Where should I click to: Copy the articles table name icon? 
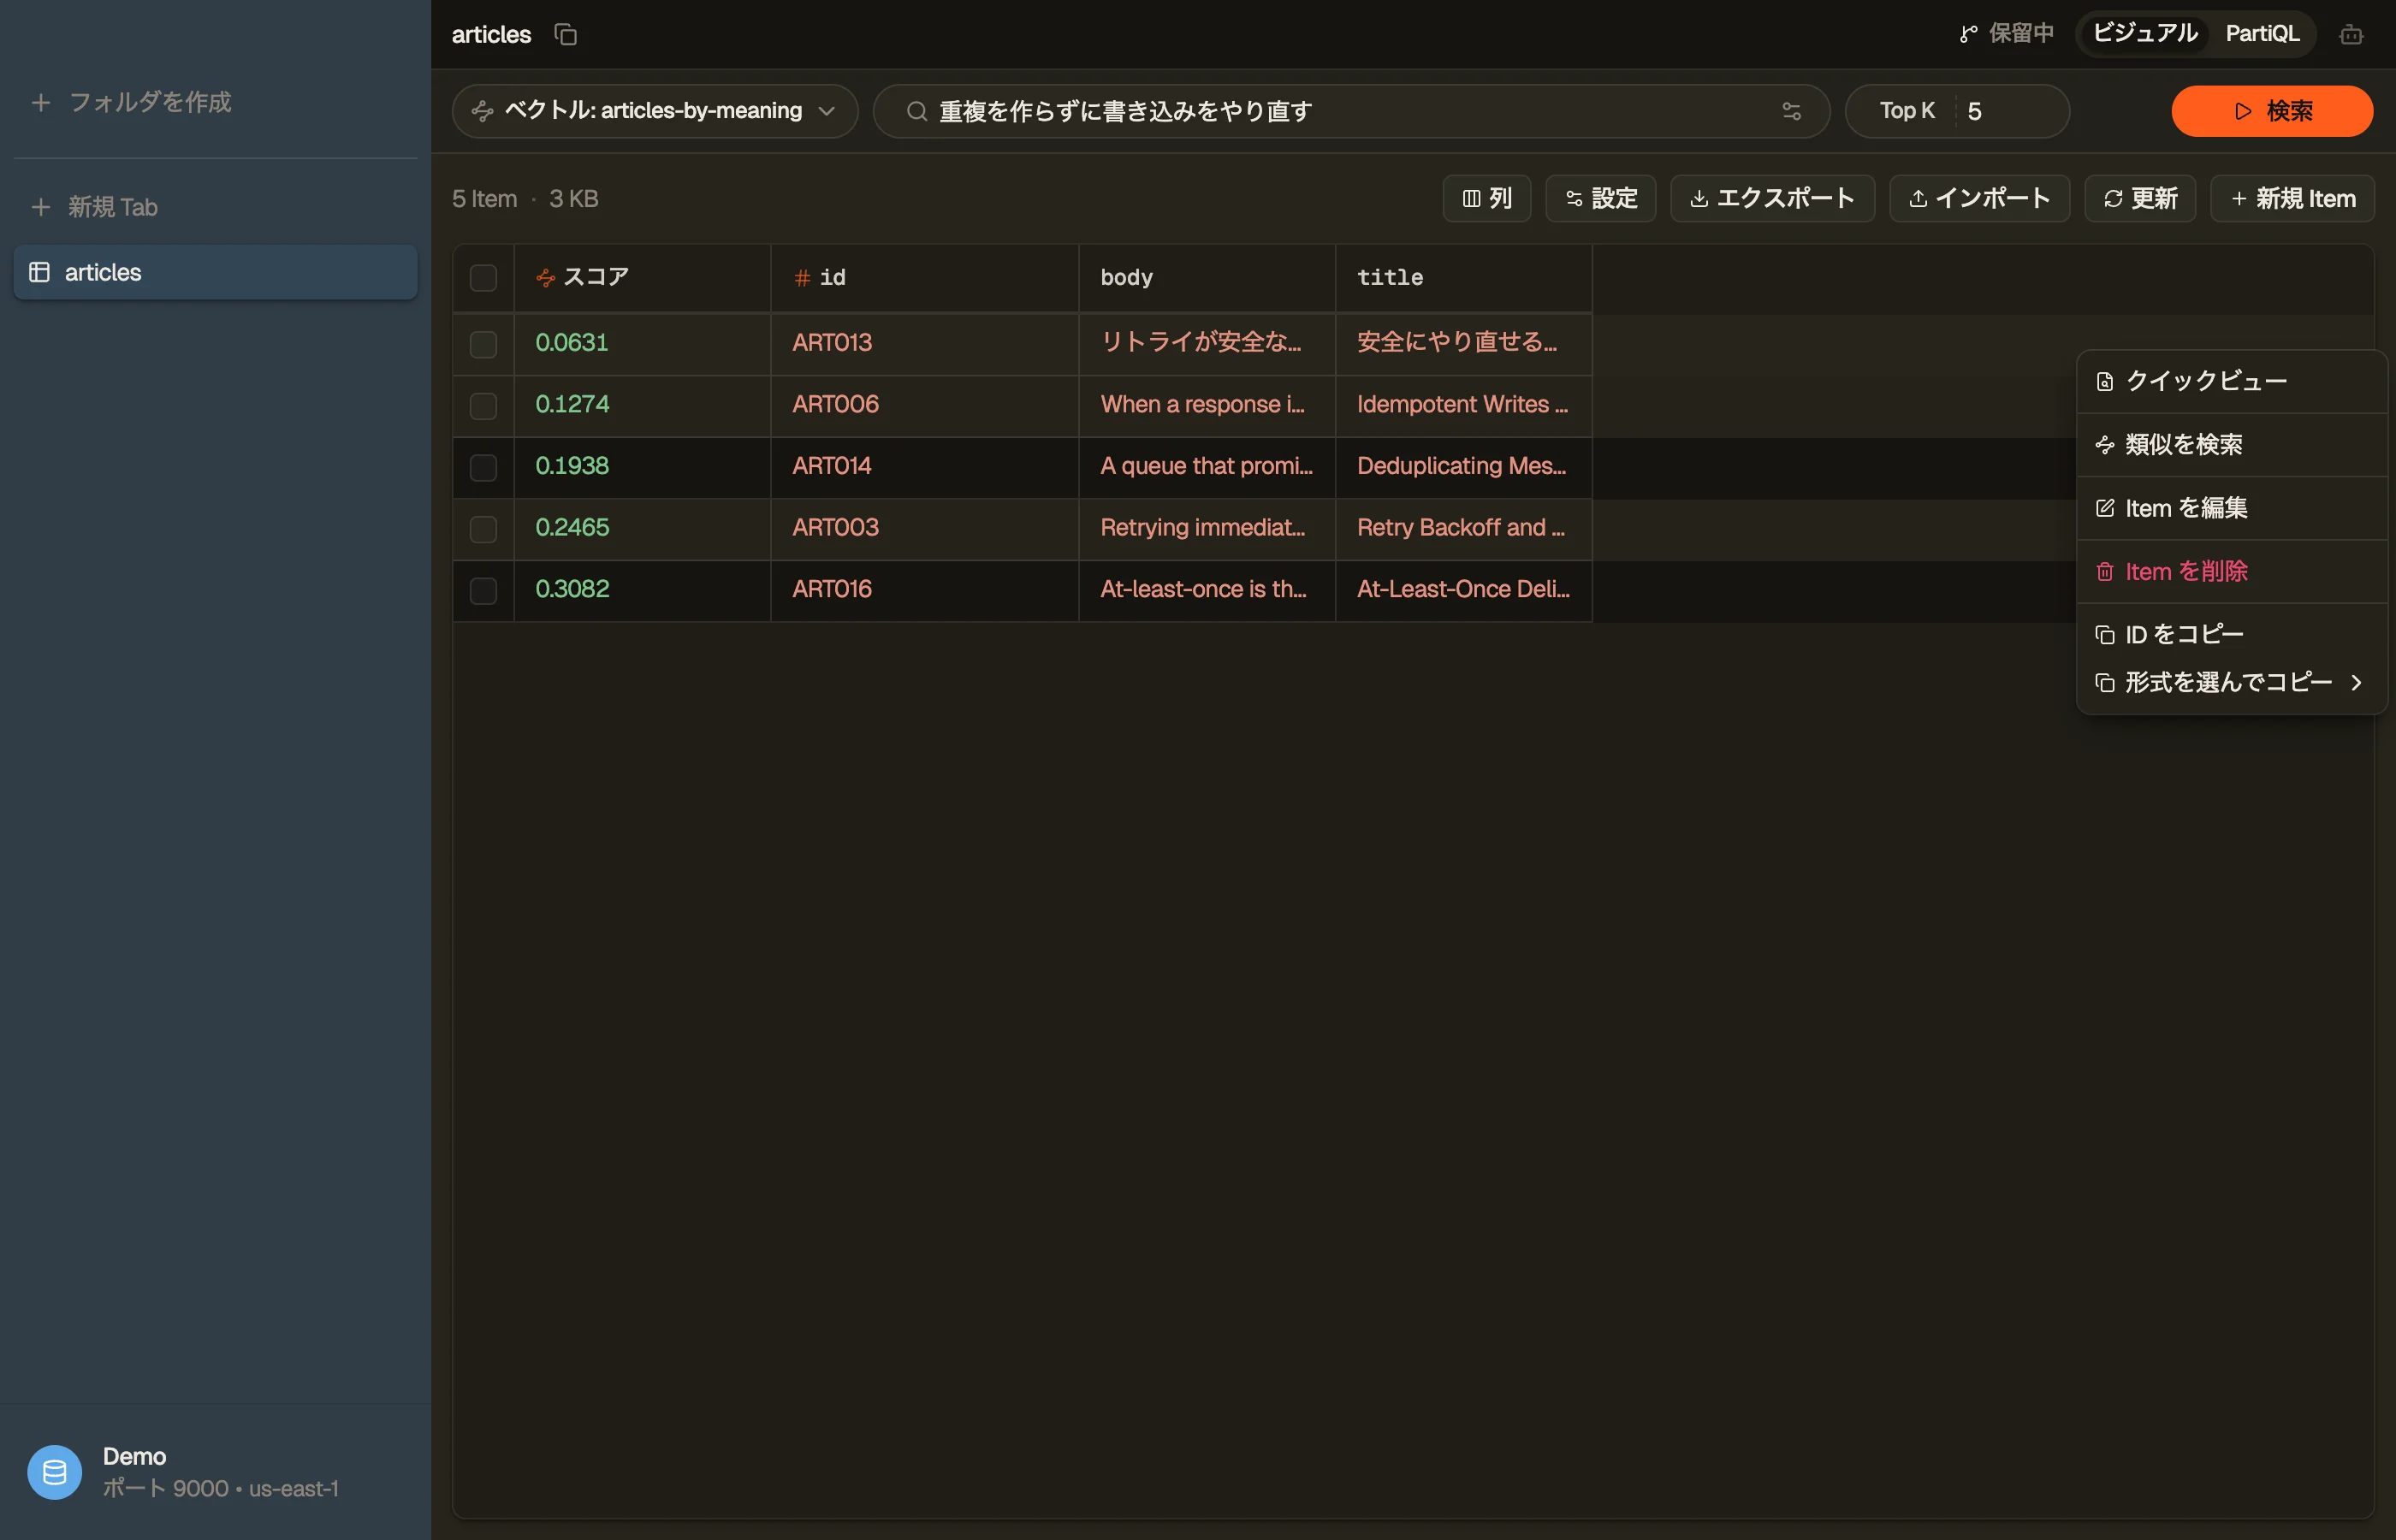pyautogui.click(x=565, y=34)
